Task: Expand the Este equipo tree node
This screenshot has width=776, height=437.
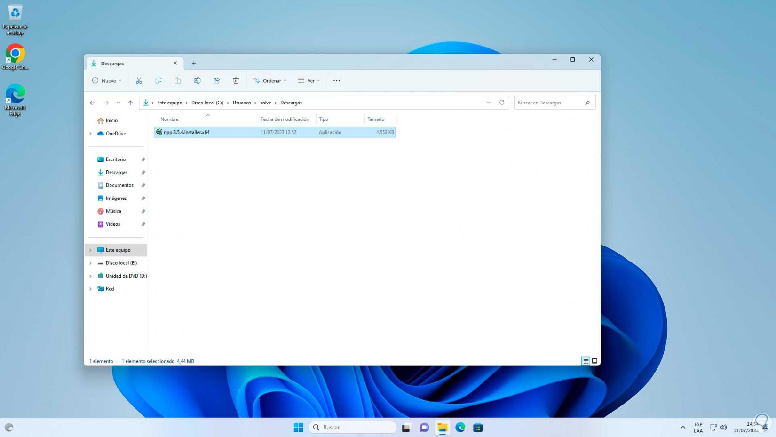Action: [90, 250]
